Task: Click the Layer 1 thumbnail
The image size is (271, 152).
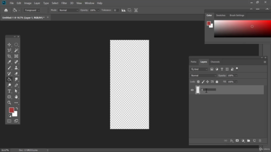Action: pos(198,90)
